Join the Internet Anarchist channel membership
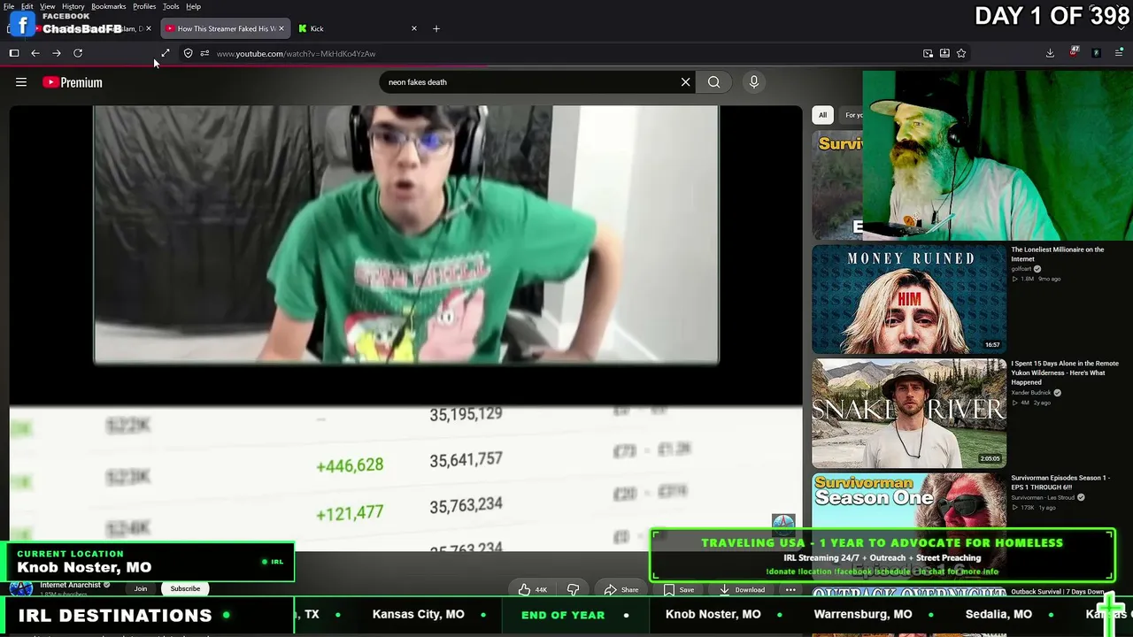Viewport: 1133px width, 637px height. (141, 588)
